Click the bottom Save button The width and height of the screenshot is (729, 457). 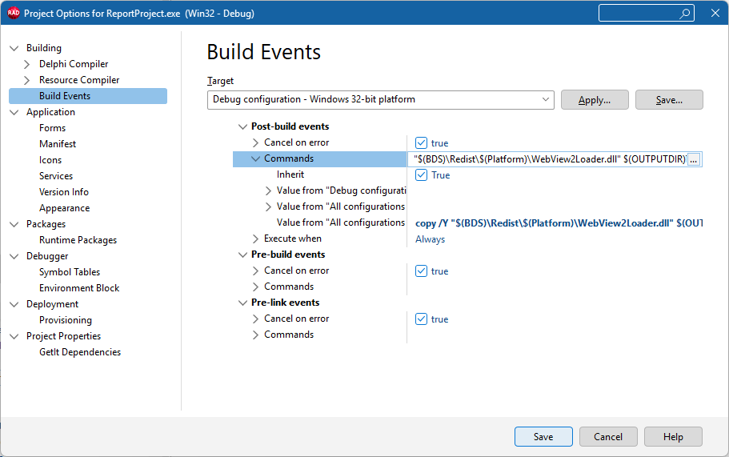click(543, 436)
